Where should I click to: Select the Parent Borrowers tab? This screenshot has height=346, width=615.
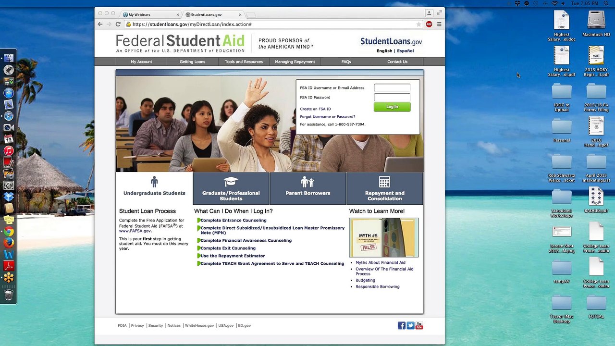pyautogui.click(x=308, y=188)
